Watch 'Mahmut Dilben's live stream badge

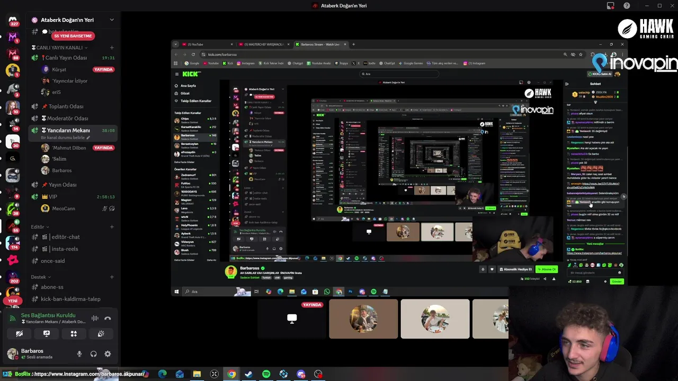(103, 148)
